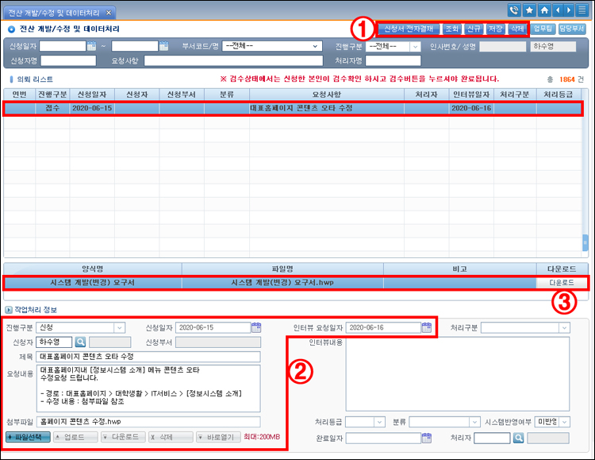This screenshot has height=460, width=595.
Task: Select the 전산 개발/수정 및 데이터처리 tab
Action: [54, 13]
